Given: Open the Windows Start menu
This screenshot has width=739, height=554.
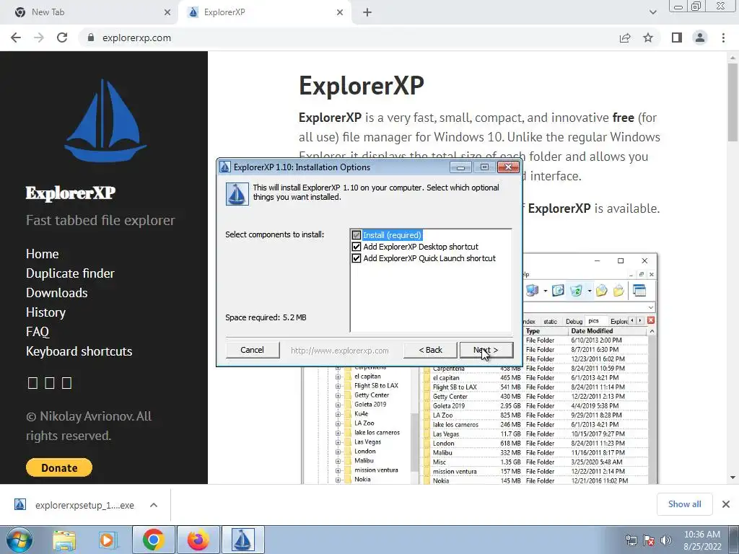Looking at the screenshot, I should pyautogui.click(x=19, y=540).
